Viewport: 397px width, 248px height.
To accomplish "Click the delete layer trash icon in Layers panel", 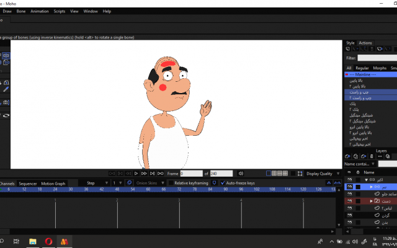I will (372, 156).
